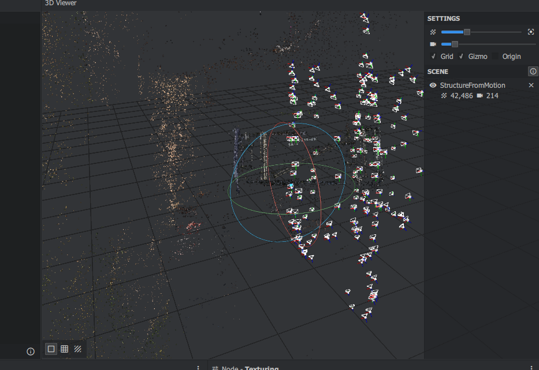Open the Scene info panel icon

click(x=532, y=71)
